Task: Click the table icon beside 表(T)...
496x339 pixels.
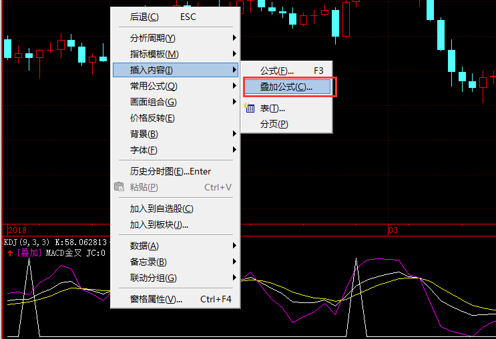Action: point(249,108)
